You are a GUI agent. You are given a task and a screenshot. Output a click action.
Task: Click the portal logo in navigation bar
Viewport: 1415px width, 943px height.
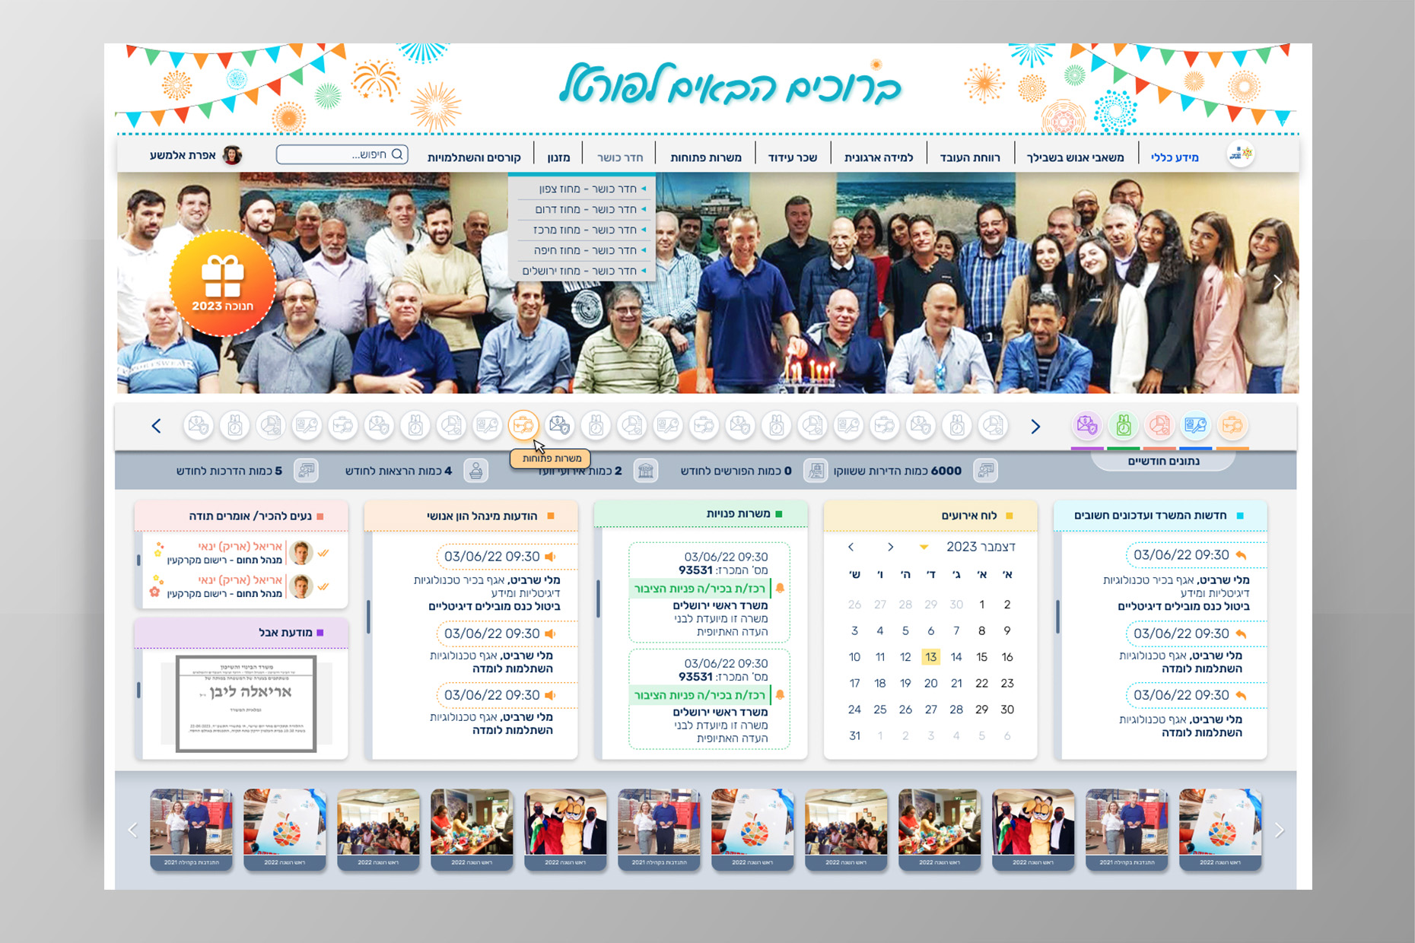click(x=1240, y=155)
